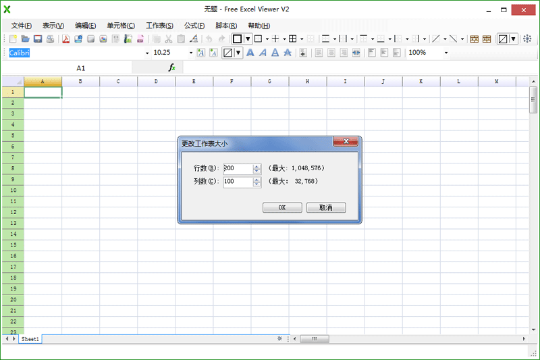Click the Strikethrough letter A icon
Screen dimensions: 540x360
tap(288, 53)
